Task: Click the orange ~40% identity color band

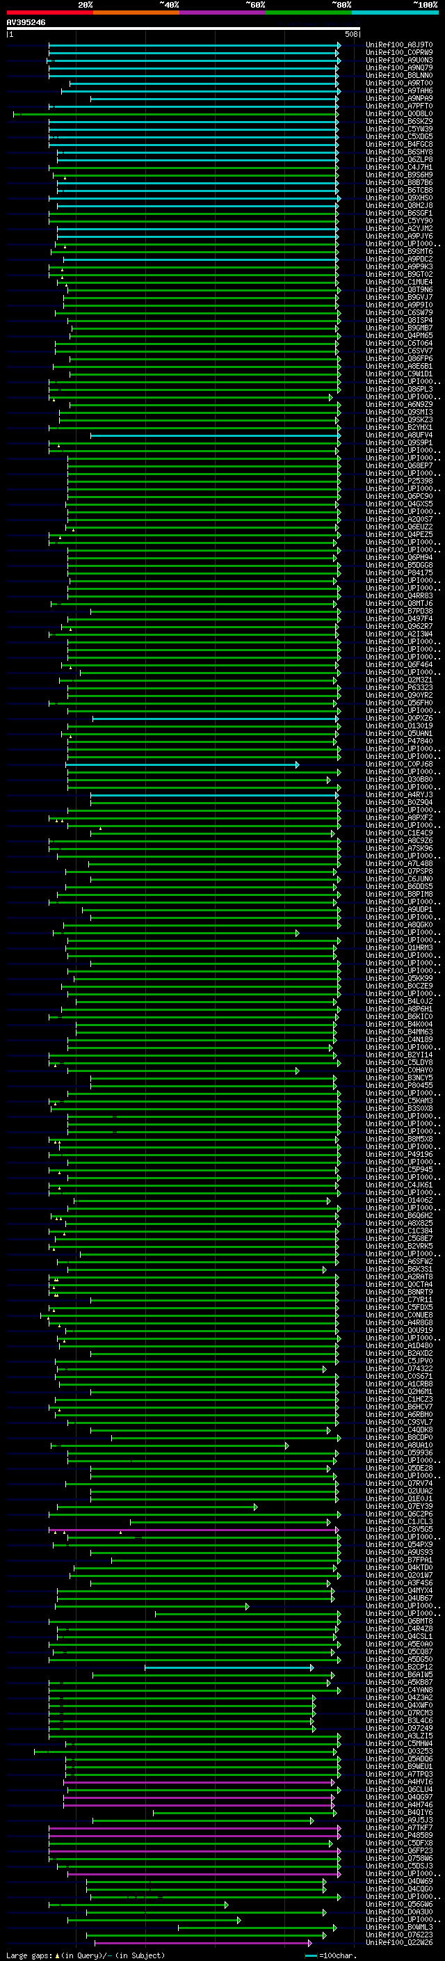Action: [x=136, y=13]
